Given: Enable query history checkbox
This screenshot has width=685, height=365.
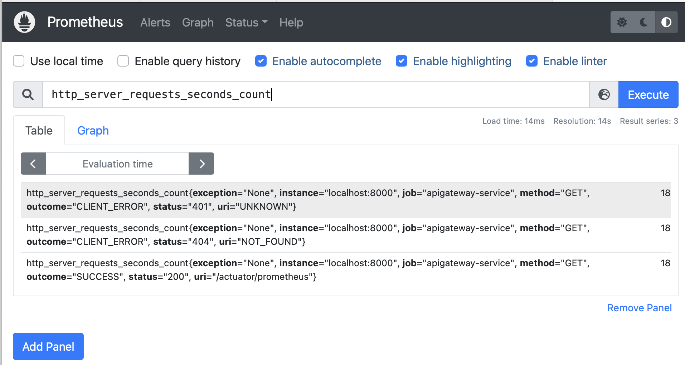Looking at the screenshot, I should [x=123, y=61].
